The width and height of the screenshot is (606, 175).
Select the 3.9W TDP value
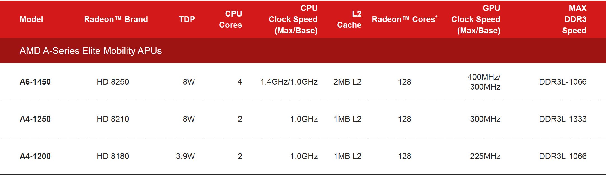click(185, 156)
